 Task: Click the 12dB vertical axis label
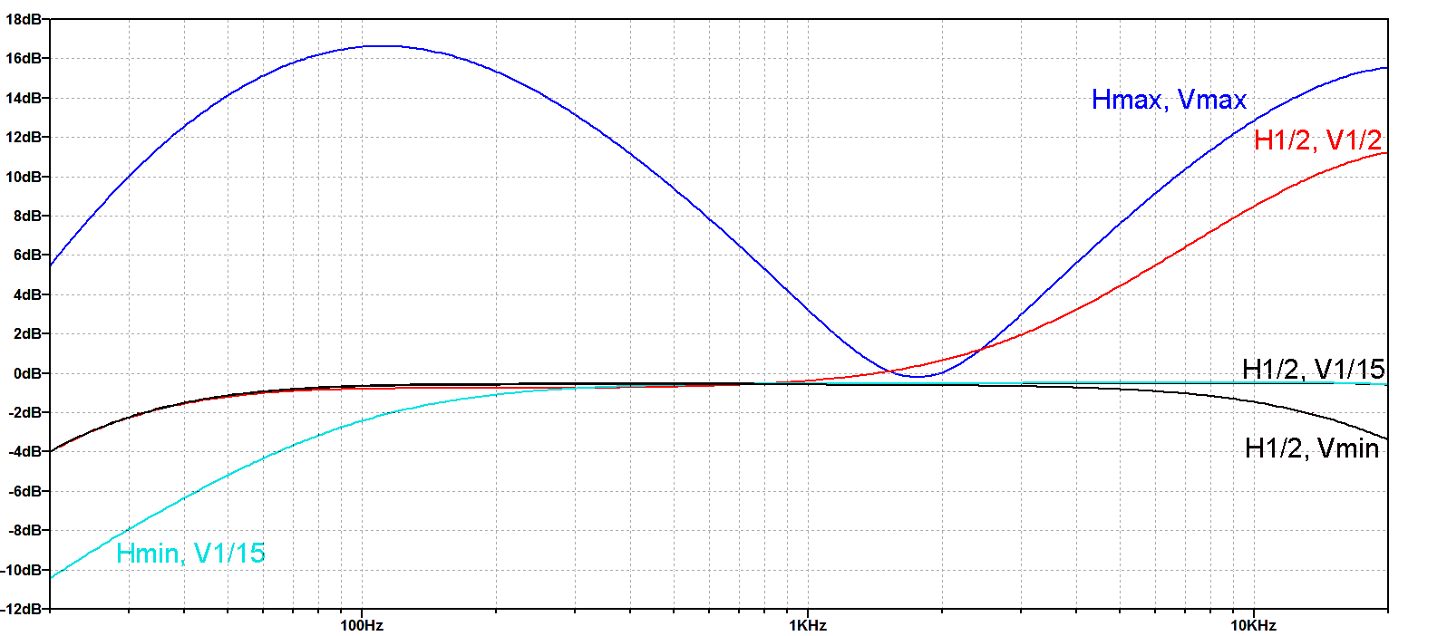[23, 137]
